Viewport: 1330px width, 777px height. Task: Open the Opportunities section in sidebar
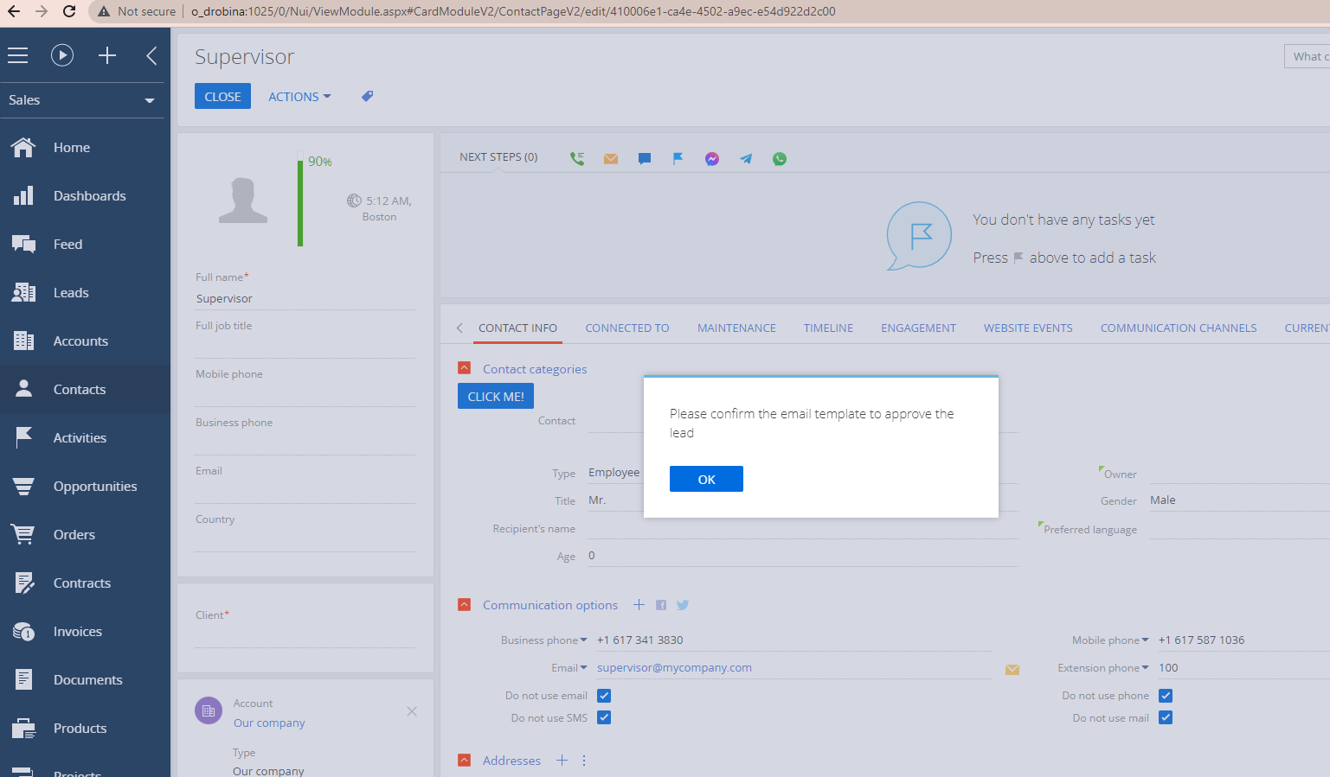(x=94, y=487)
